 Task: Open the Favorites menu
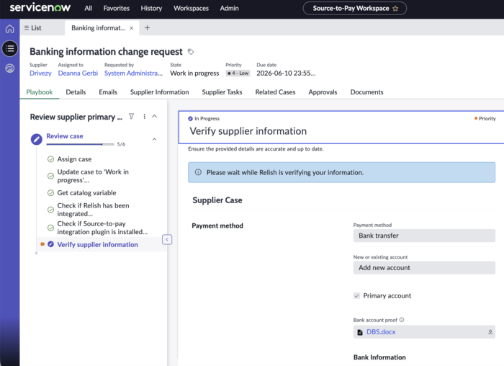(117, 9)
